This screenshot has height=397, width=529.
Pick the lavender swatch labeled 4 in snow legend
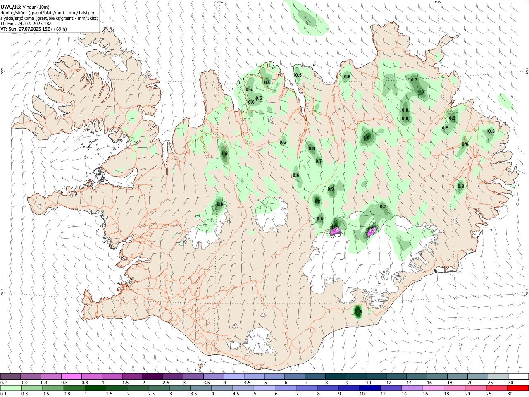click(234, 376)
